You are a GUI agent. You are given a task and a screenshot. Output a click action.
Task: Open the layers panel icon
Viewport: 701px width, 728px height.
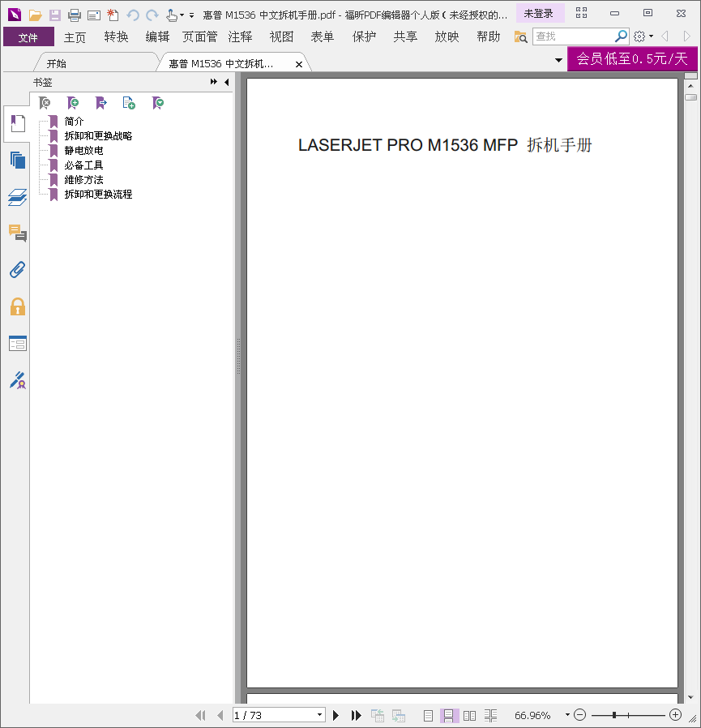point(18,197)
